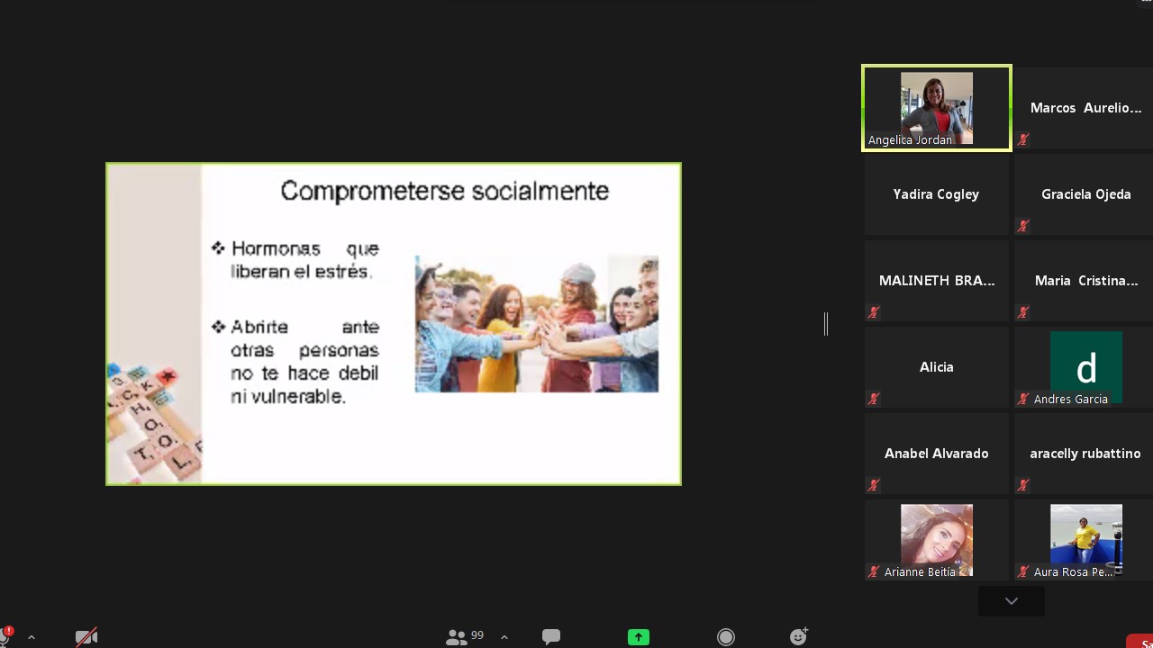
Task: Select Angelica Jordan's video tile
Action: click(x=937, y=108)
